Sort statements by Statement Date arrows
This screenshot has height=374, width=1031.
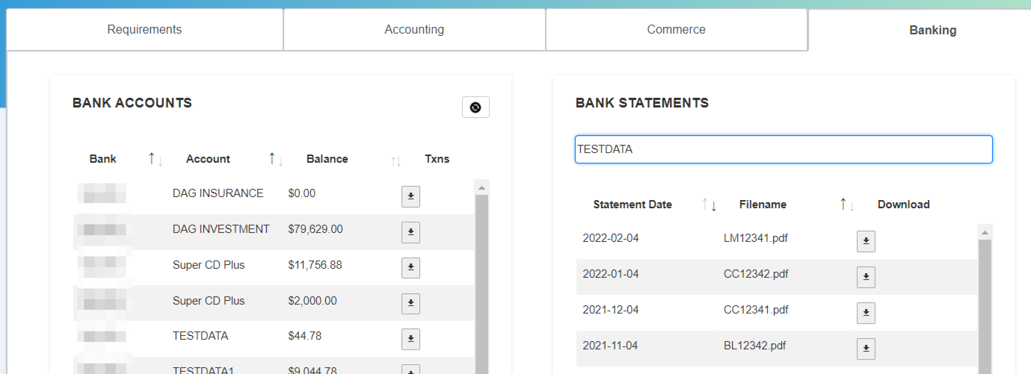(709, 205)
